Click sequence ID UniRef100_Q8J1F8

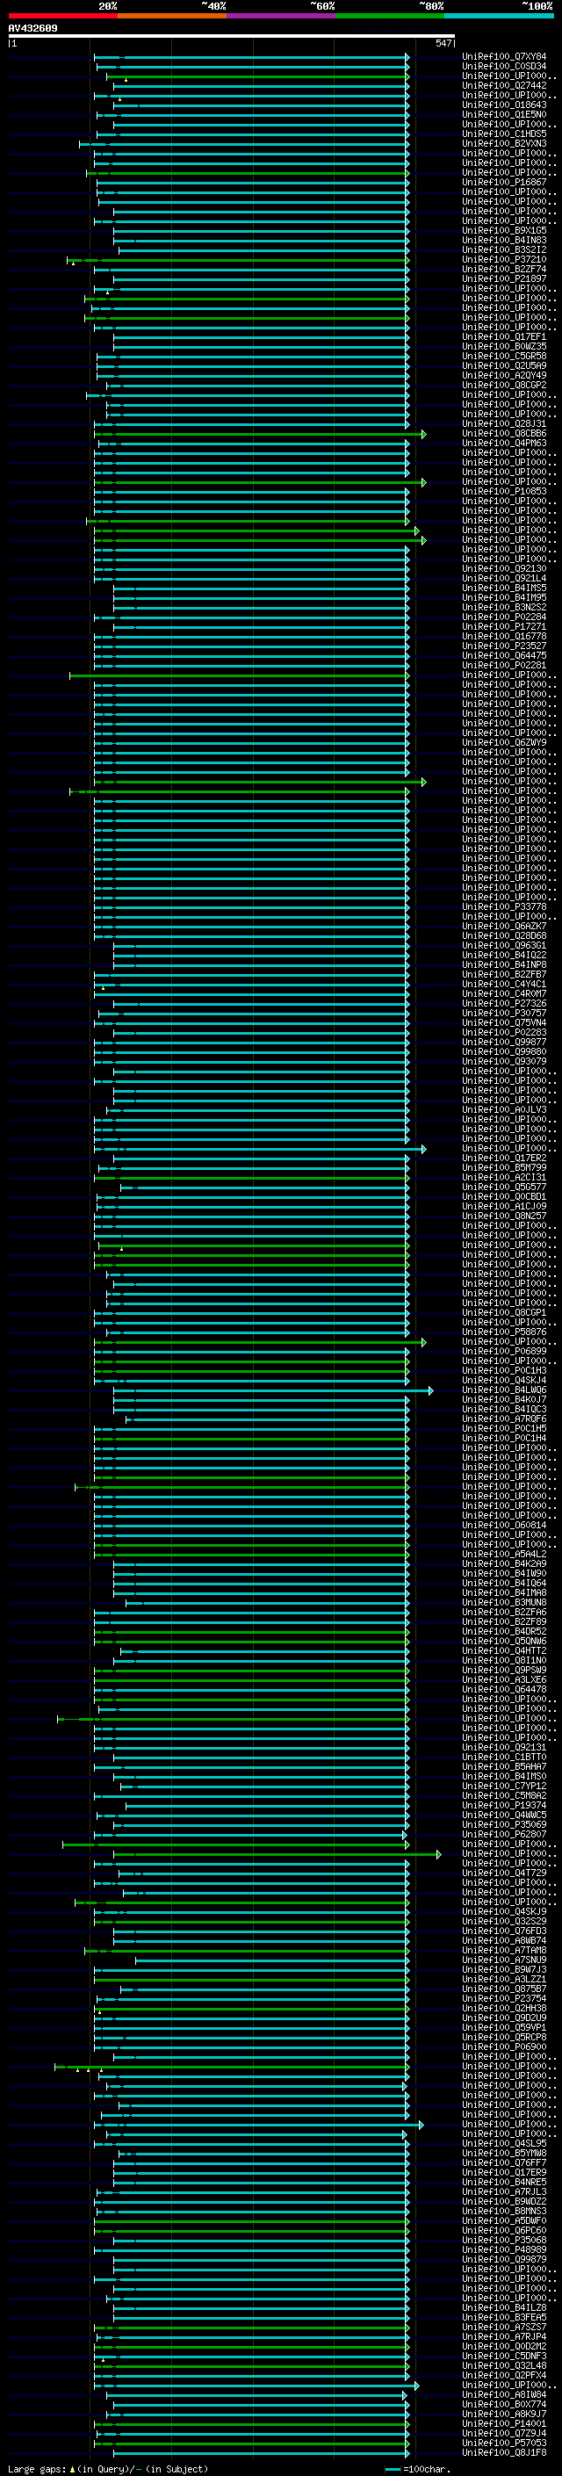[x=504, y=2452]
